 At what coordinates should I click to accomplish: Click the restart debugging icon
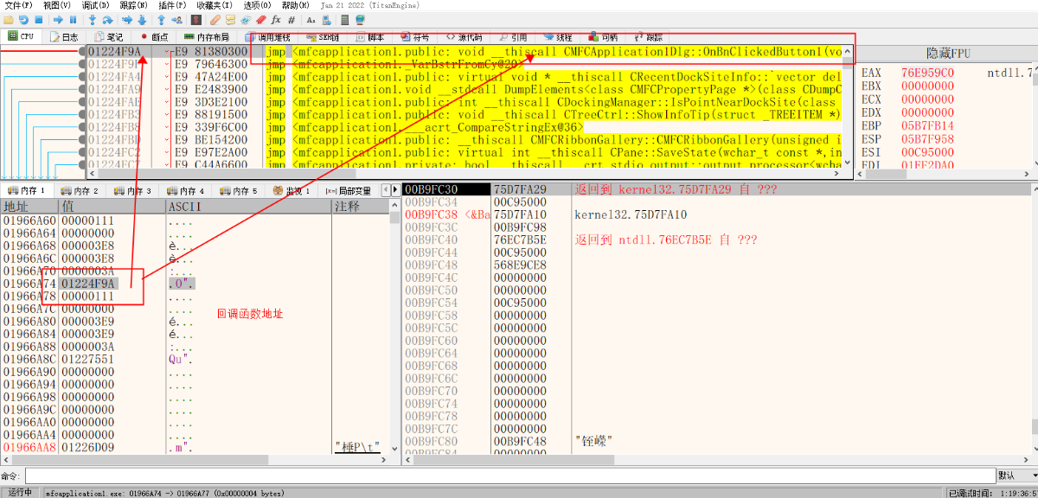(x=23, y=20)
